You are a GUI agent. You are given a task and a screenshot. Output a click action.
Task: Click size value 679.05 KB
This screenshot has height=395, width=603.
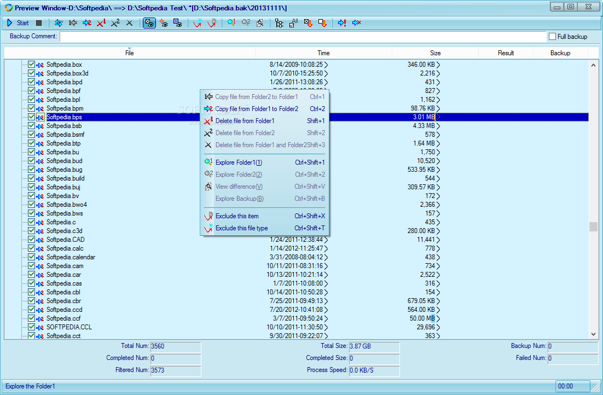[x=421, y=301]
